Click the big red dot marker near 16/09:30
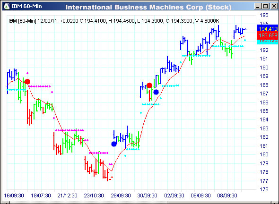The width and height of the screenshot is (279, 204). (27, 82)
